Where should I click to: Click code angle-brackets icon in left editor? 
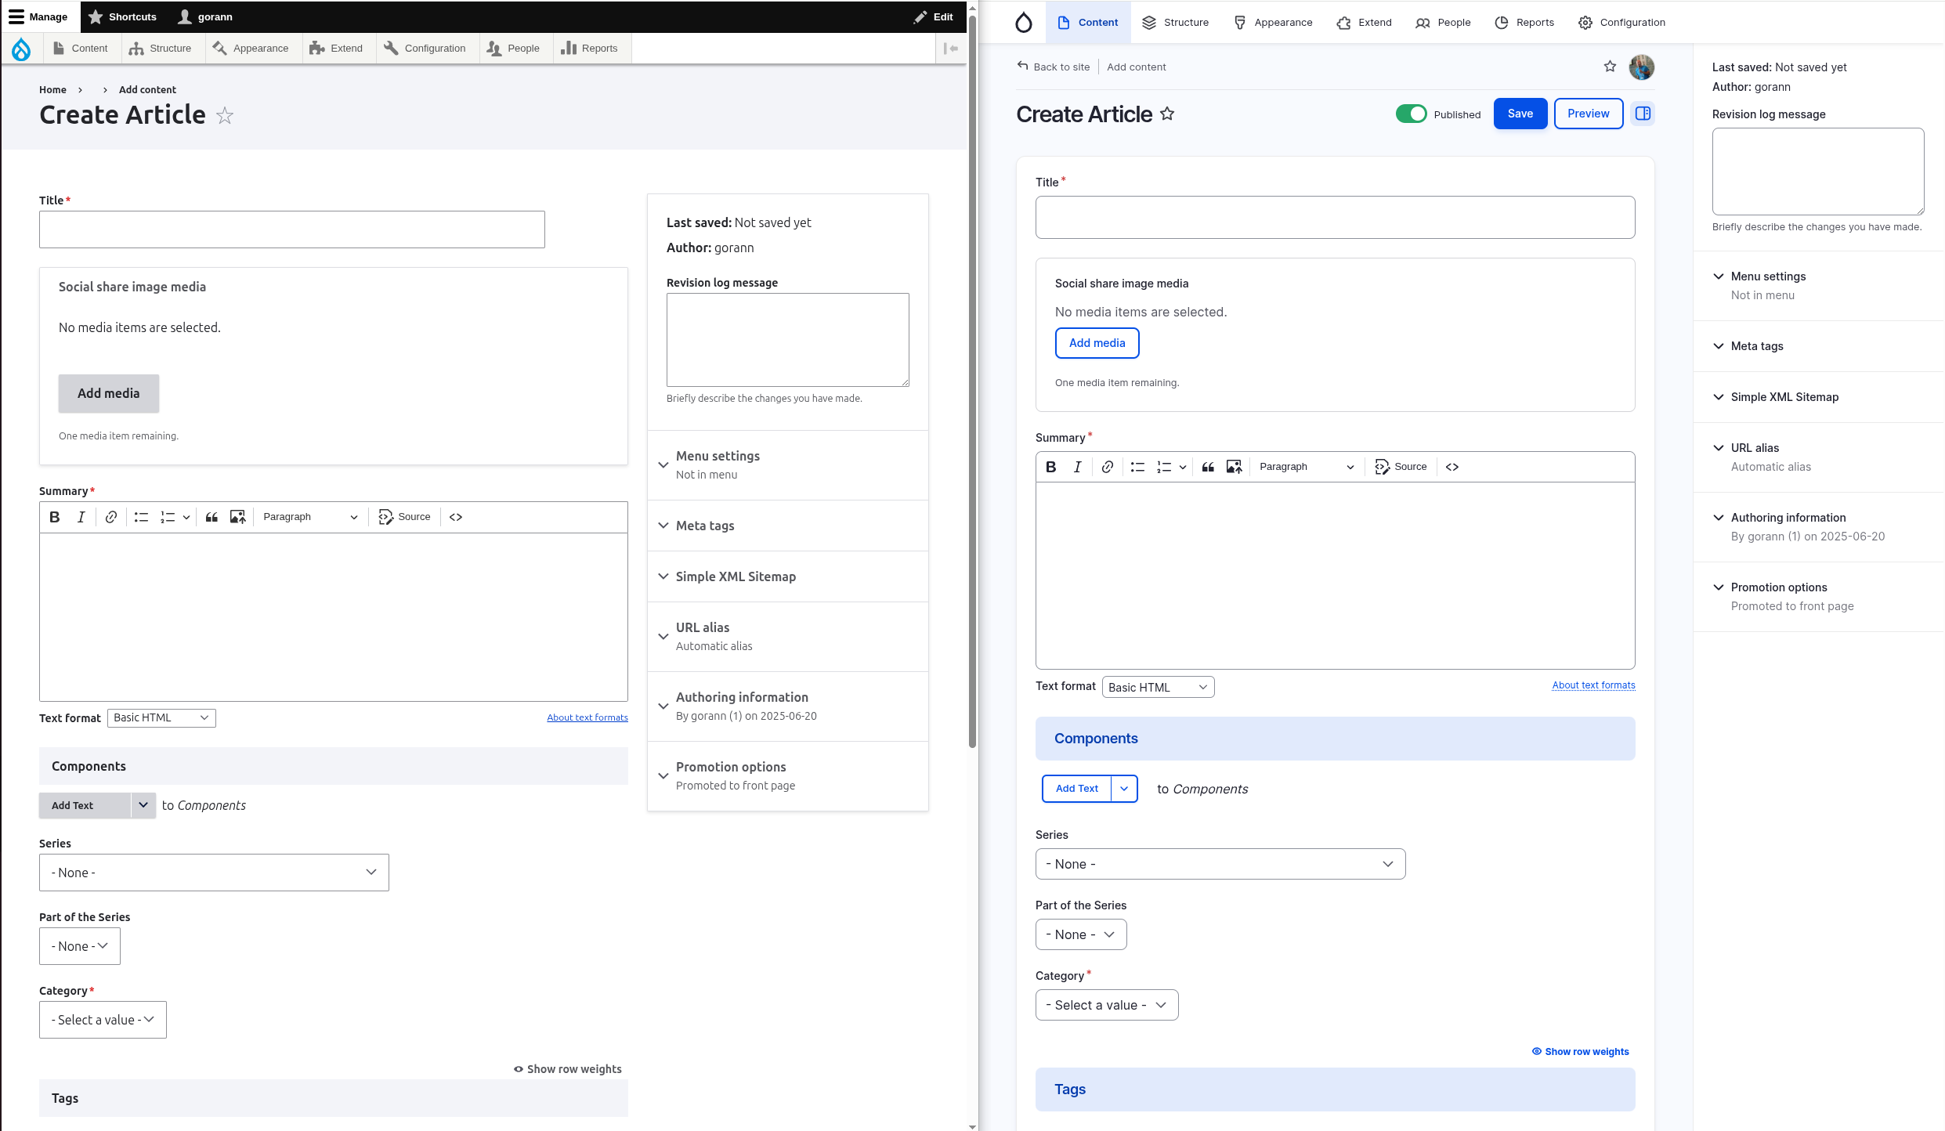(456, 517)
